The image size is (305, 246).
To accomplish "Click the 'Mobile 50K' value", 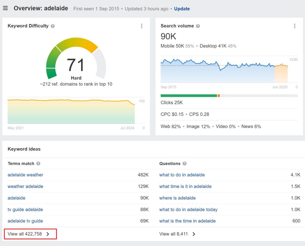I will coord(172,46).
